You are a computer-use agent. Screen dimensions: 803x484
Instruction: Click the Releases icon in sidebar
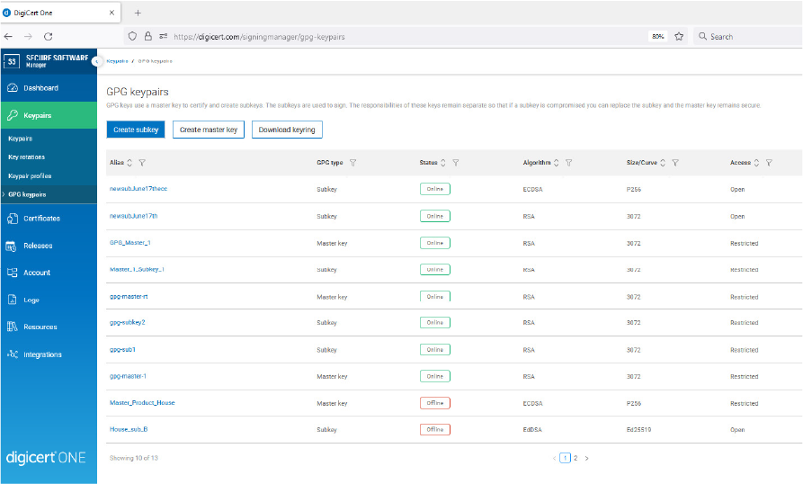13,246
